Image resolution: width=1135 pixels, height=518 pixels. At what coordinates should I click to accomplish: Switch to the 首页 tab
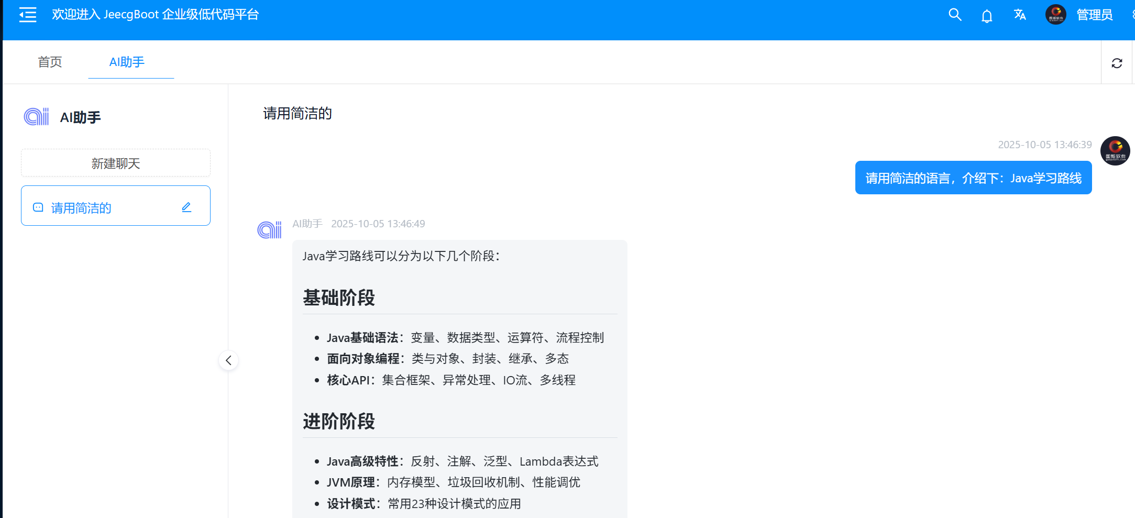pyautogui.click(x=50, y=62)
